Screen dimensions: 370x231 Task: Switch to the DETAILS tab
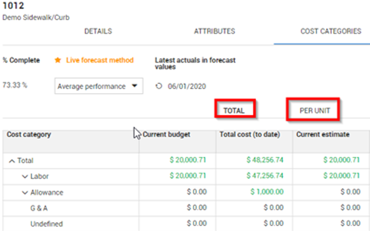tap(98, 31)
